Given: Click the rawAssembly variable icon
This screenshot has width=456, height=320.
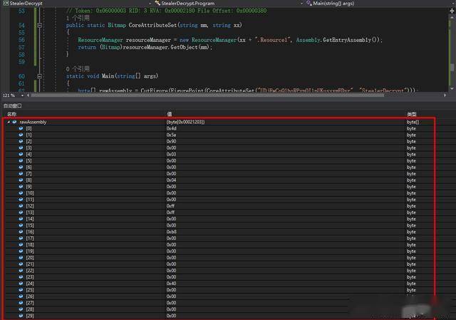Looking at the screenshot, I should pyautogui.click(x=14, y=123).
